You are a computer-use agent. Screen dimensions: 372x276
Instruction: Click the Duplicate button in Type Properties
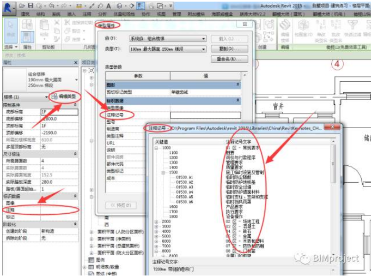[x=229, y=49]
